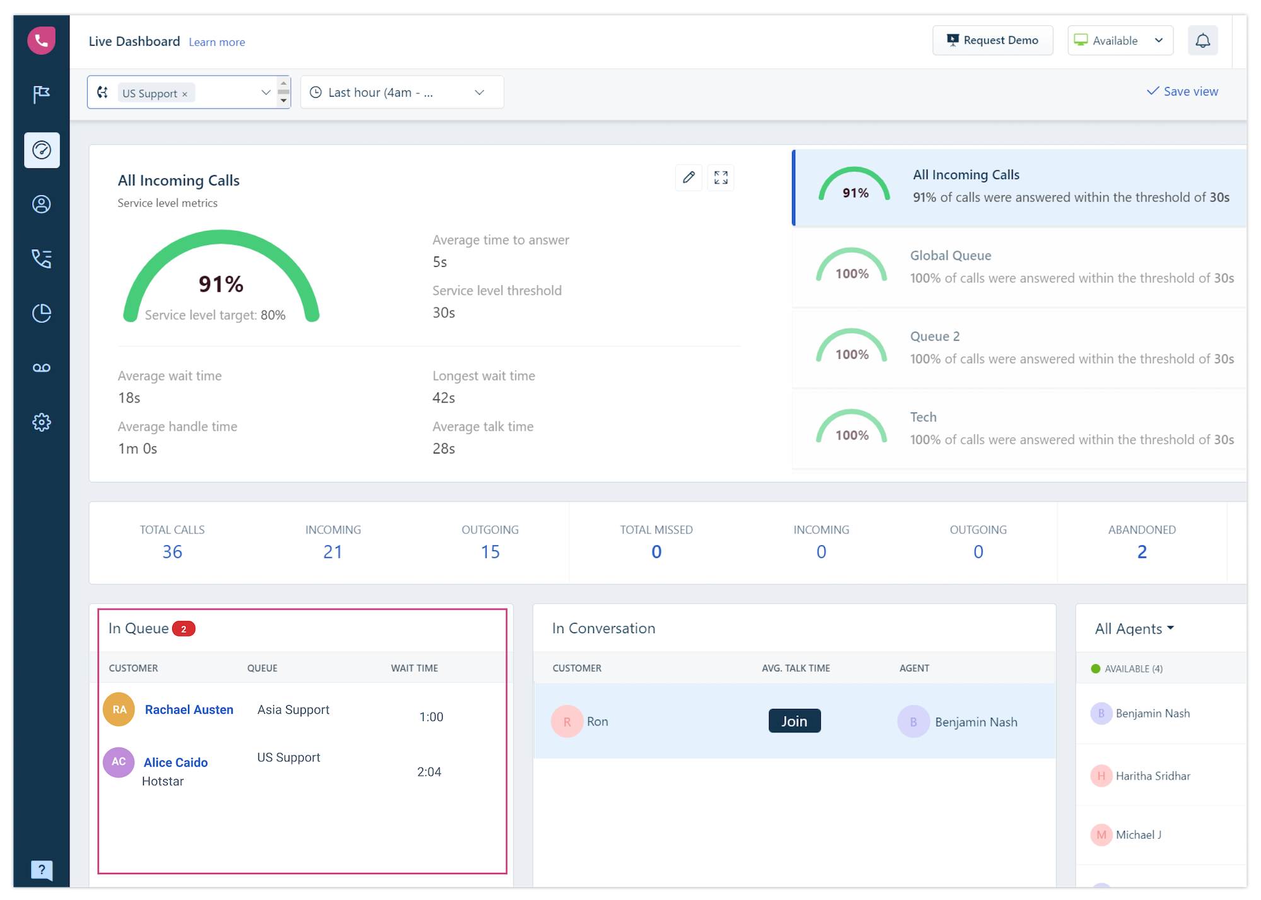Click the large 91% service level gauge
Screen dimensions: 1261x900
(221, 276)
